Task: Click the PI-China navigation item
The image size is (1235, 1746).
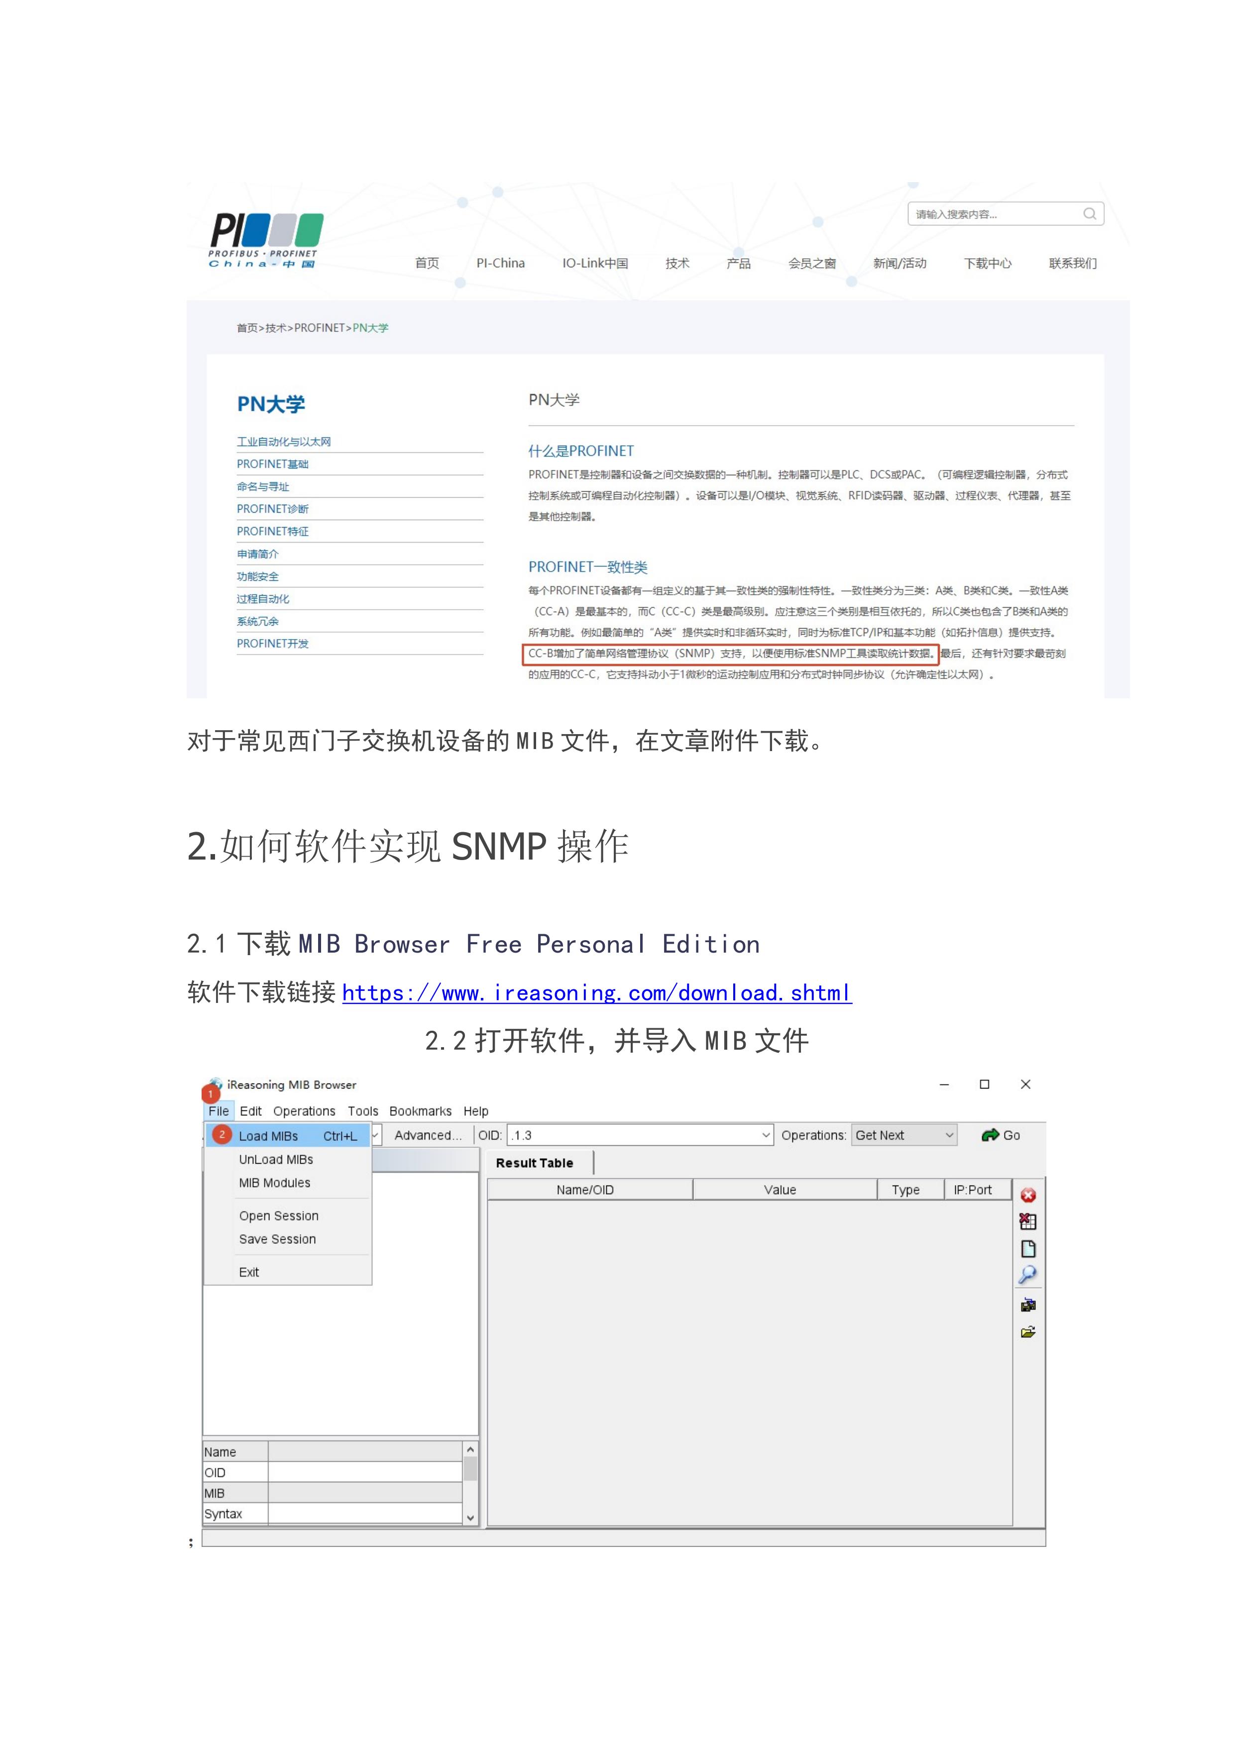Action: (500, 263)
